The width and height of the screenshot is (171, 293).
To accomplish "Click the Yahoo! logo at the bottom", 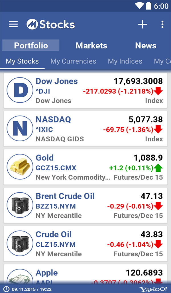I will point(153,289).
